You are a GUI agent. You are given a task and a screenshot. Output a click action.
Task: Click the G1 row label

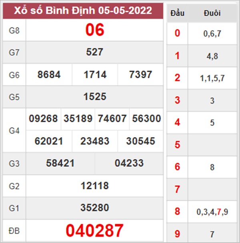[x=14, y=208]
